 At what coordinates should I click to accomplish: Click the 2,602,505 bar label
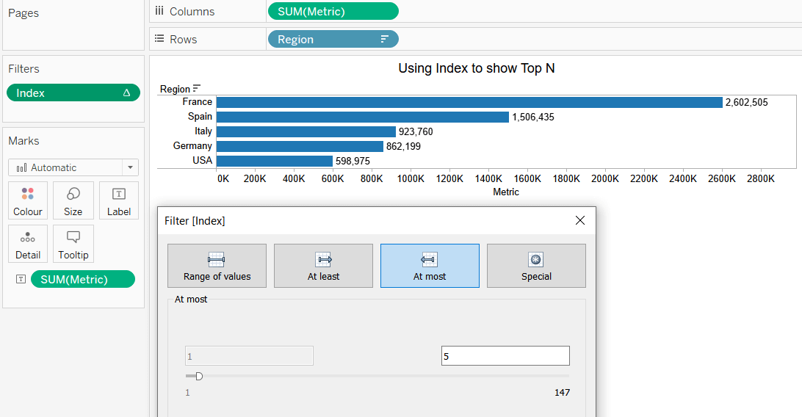point(746,102)
